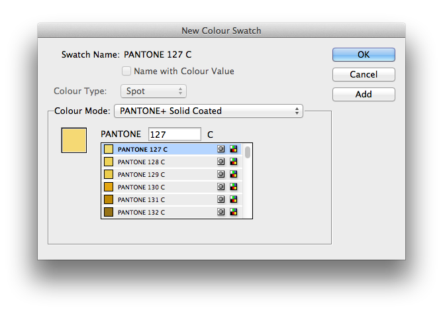
Task: Select the PANTONE 129 C list row
Action: click(172, 174)
